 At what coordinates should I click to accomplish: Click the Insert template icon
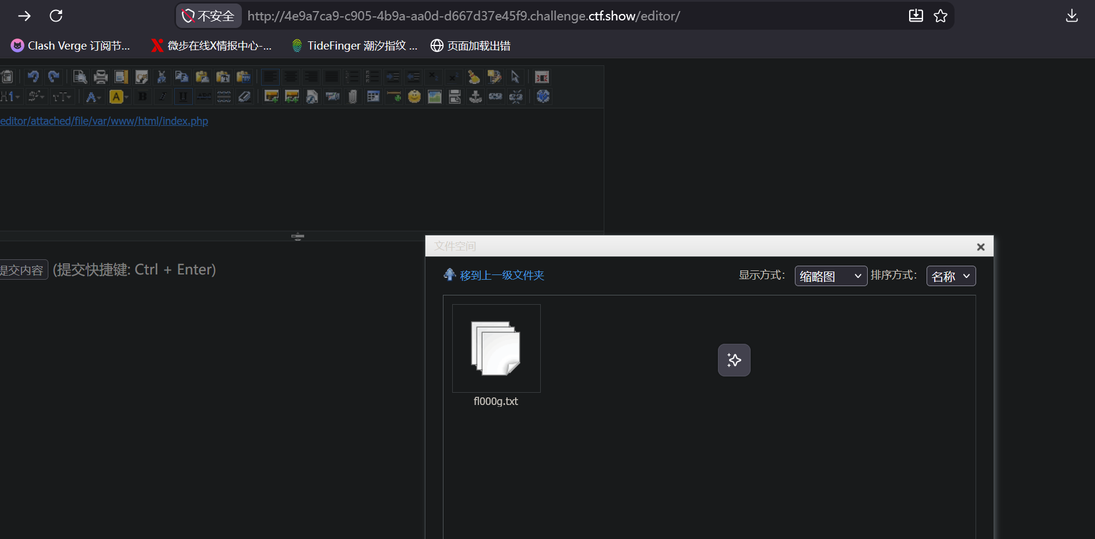click(x=121, y=77)
